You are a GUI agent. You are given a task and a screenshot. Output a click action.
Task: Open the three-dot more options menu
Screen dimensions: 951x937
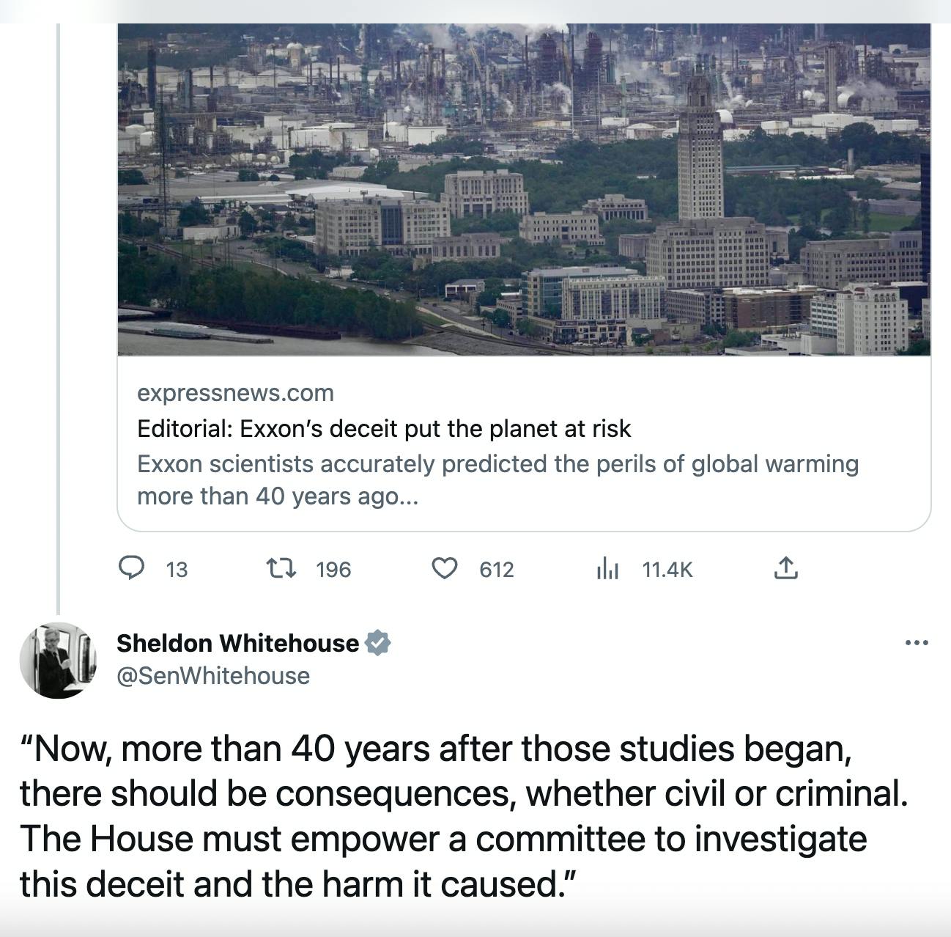(x=917, y=643)
